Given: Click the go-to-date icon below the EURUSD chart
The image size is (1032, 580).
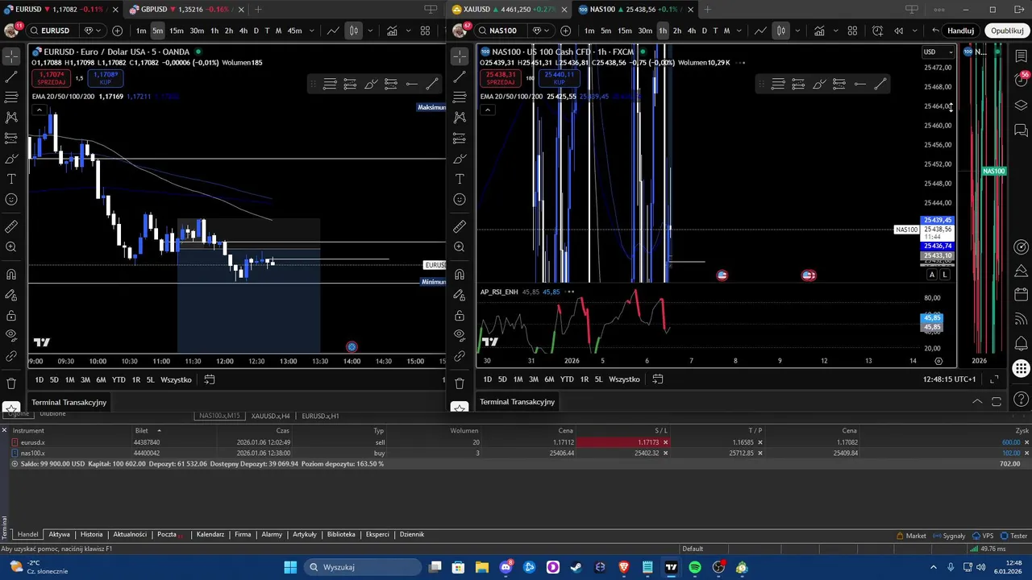Looking at the screenshot, I should [210, 379].
